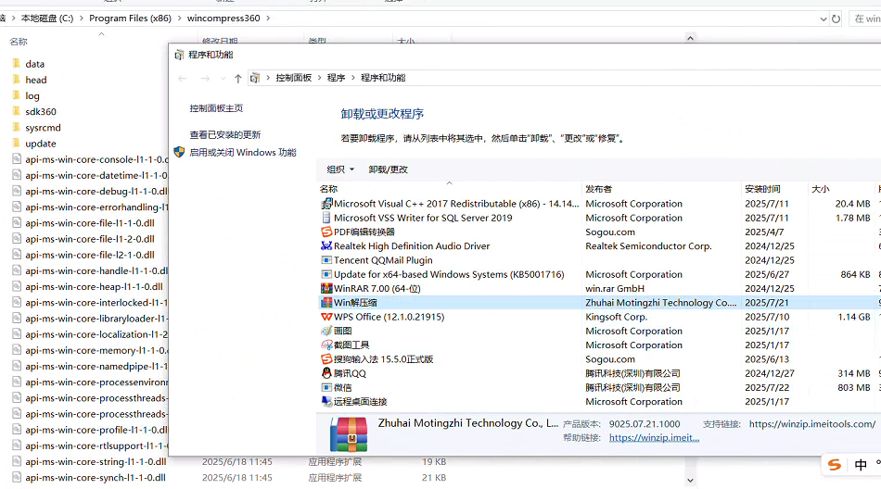
Task: Select the Kingsoft Corp. publisher cell
Action: tap(616, 318)
